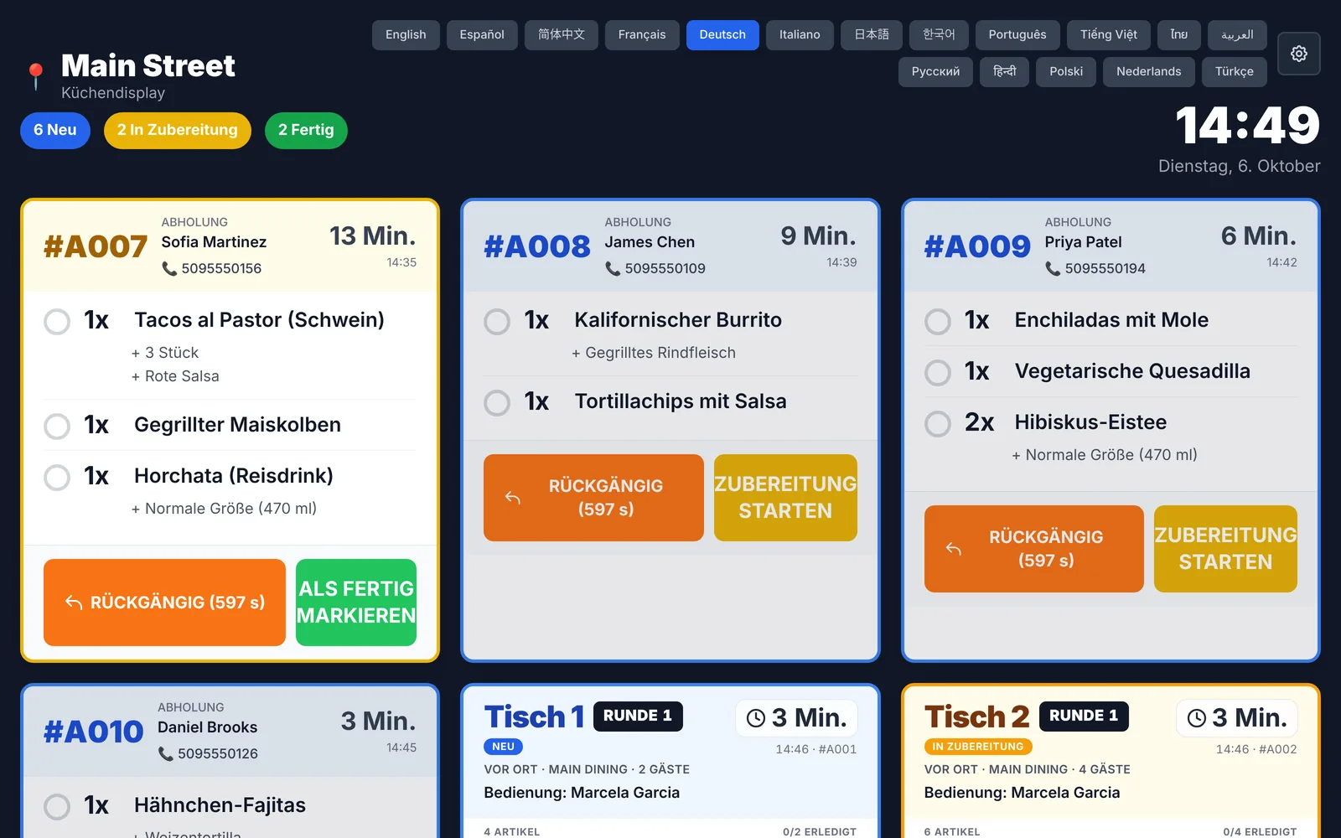Select Deutsch language button
Viewport: 1341px width, 838px height.
click(x=722, y=35)
